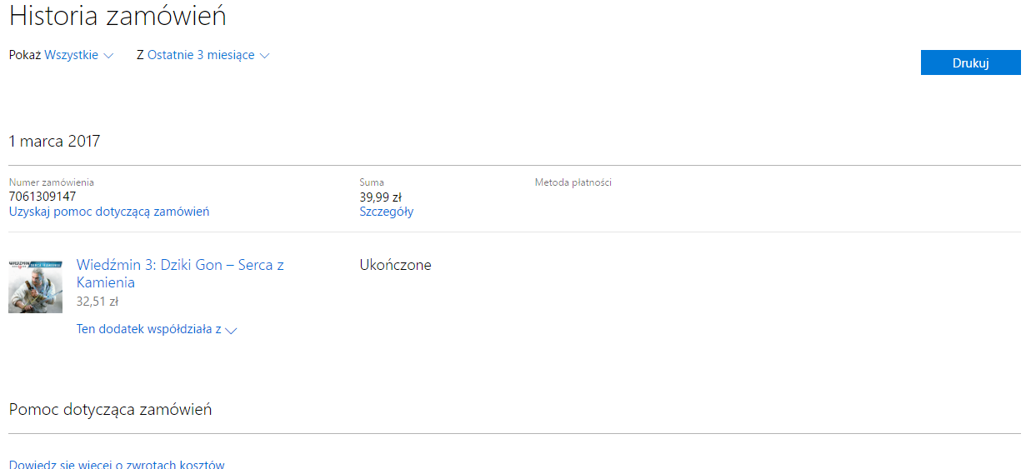
Task: Expand "Ten dodatek współdziała z" section
Action: (149, 329)
